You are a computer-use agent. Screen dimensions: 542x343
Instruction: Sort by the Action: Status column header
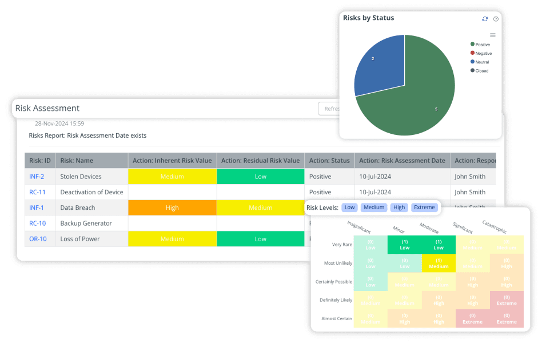(x=329, y=161)
